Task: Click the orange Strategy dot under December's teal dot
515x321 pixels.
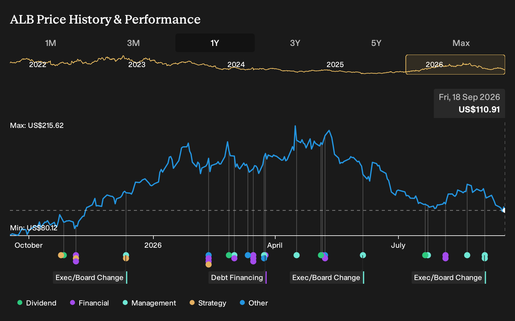Action: pos(126,258)
